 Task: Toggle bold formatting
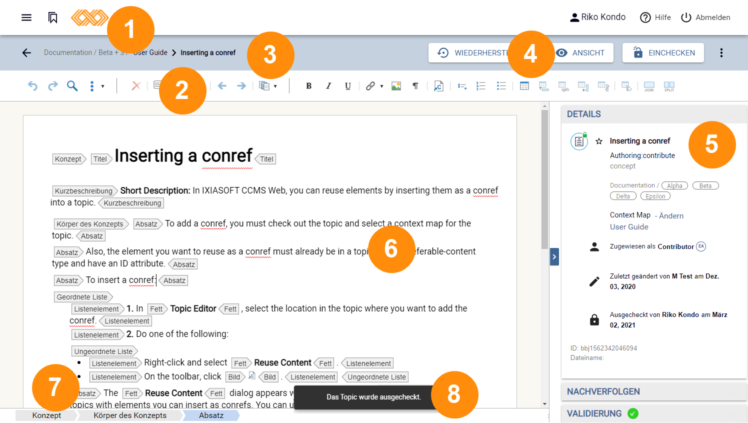309,86
